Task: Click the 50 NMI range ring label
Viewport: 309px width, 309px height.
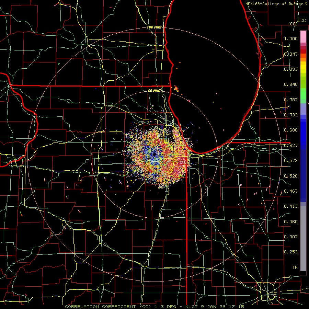Action: pos(154,91)
